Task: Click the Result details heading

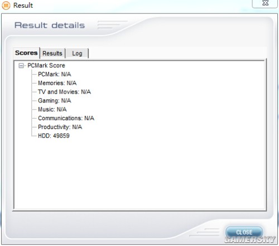Action: 50,25
